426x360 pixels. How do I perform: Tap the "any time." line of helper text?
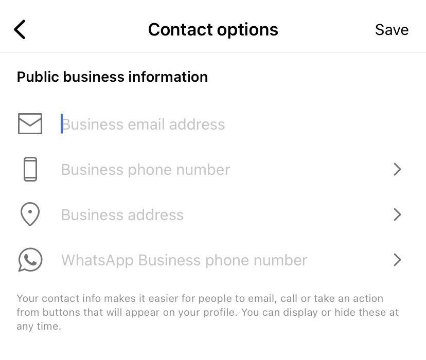coord(39,326)
